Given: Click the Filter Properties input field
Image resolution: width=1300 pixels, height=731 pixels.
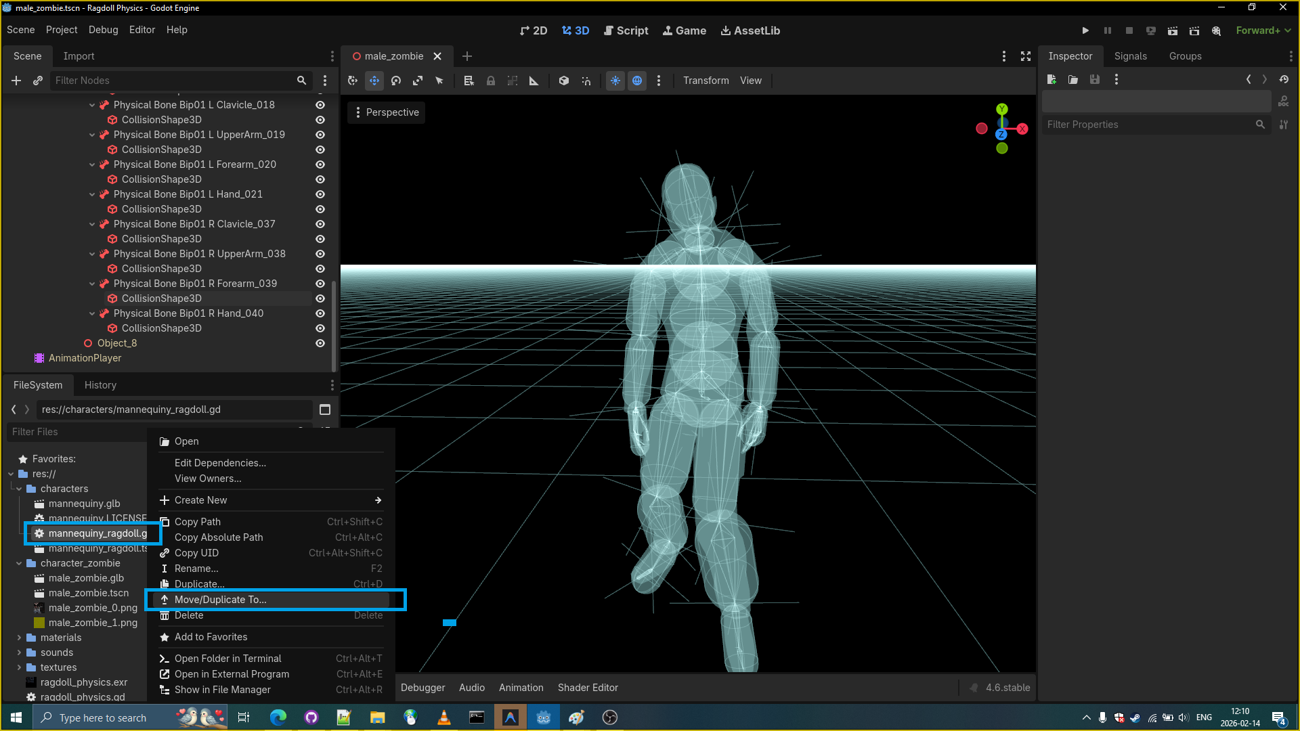Looking at the screenshot, I should (x=1150, y=125).
